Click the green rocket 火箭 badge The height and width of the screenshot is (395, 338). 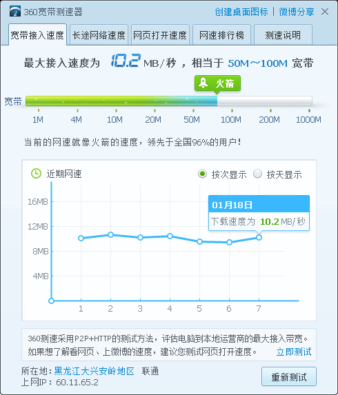click(217, 83)
